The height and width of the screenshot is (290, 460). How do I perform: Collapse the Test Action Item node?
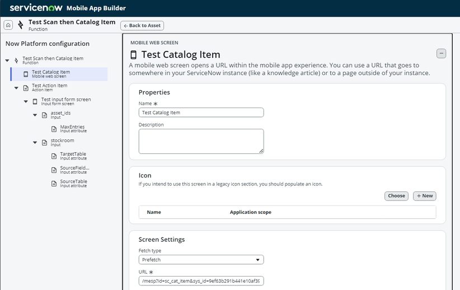tap(16, 88)
